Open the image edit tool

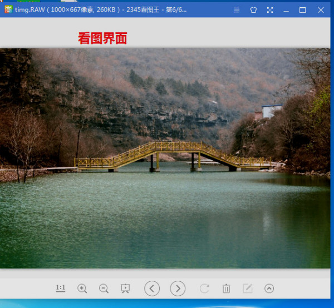[248, 289]
